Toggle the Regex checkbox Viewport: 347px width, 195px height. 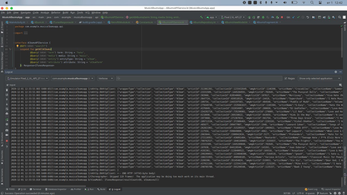pyautogui.click(x=286, y=78)
